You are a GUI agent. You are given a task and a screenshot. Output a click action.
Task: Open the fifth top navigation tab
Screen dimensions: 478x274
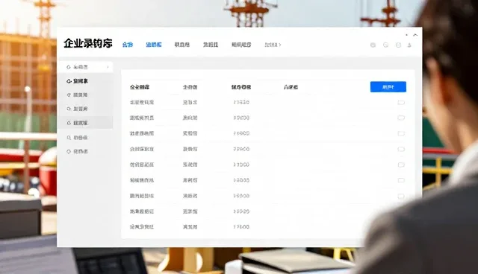pyautogui.click(x=241, y=45)
